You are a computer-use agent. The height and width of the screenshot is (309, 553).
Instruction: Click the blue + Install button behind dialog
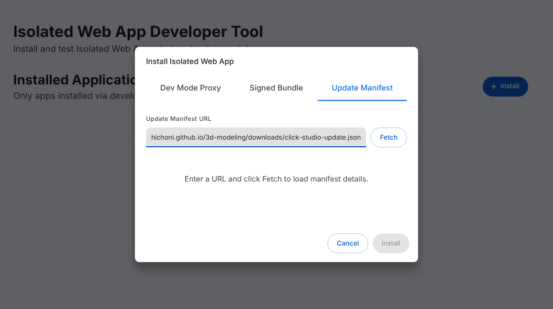(x=505, y=87)
